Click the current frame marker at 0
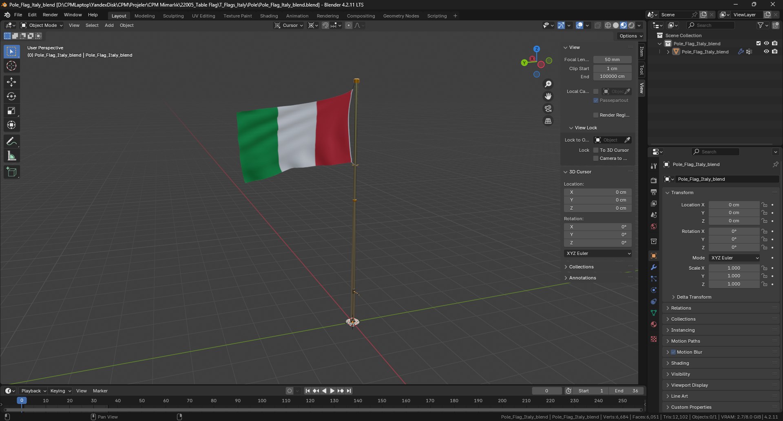This screenshot has height=421, width=783. point(22,401)
